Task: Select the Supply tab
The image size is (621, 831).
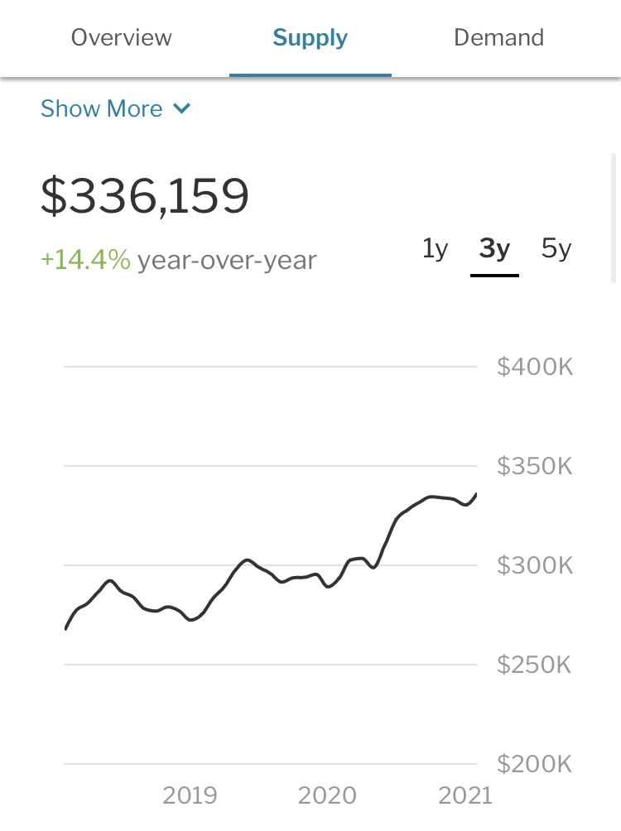Action: (310, 37)
